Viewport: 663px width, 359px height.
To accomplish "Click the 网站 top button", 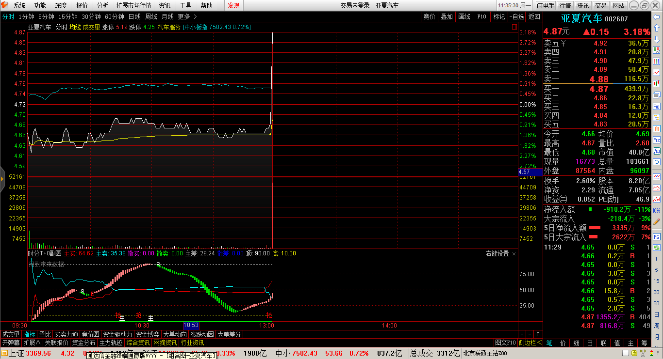I will tap(618, 5).
